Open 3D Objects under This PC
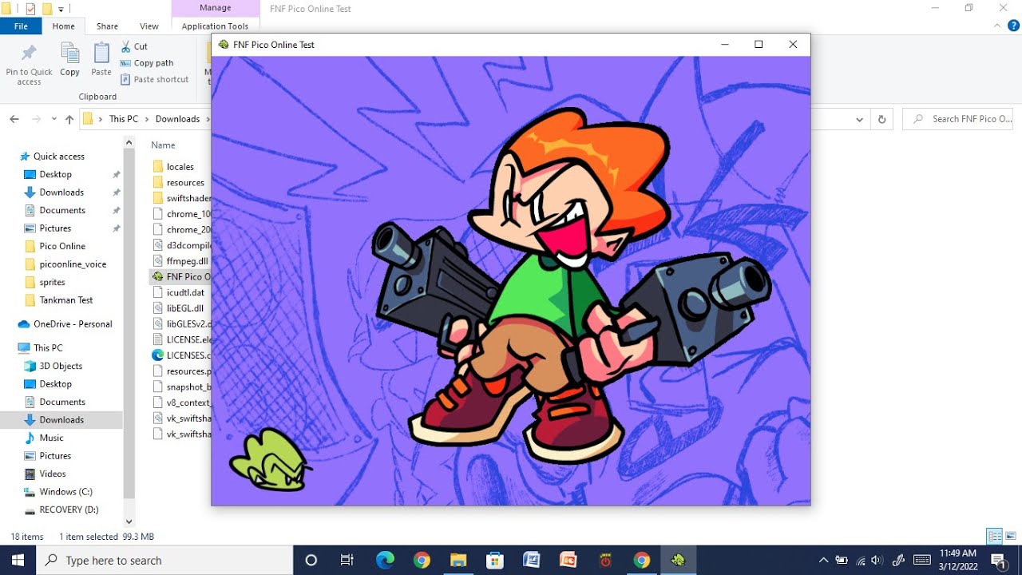1022x575 pixels. coord(61,366)
